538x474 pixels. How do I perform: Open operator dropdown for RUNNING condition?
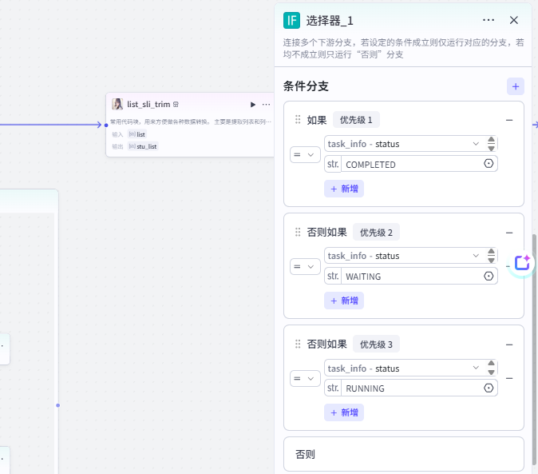(x=304, y=379)
